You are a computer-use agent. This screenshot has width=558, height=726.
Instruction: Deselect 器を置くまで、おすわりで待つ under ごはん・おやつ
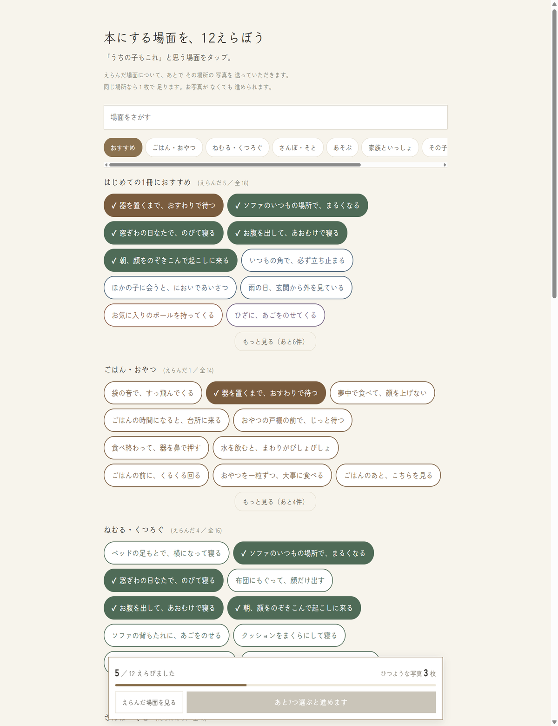[266, 393]
